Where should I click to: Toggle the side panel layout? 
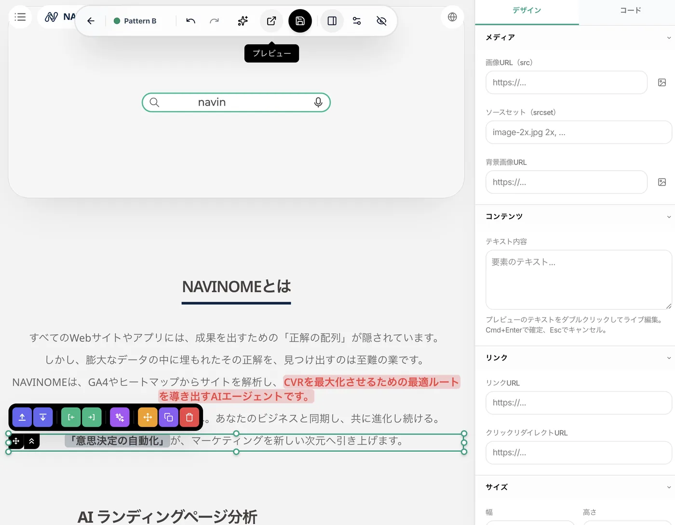pyautogui.click(x=332, y=21)
